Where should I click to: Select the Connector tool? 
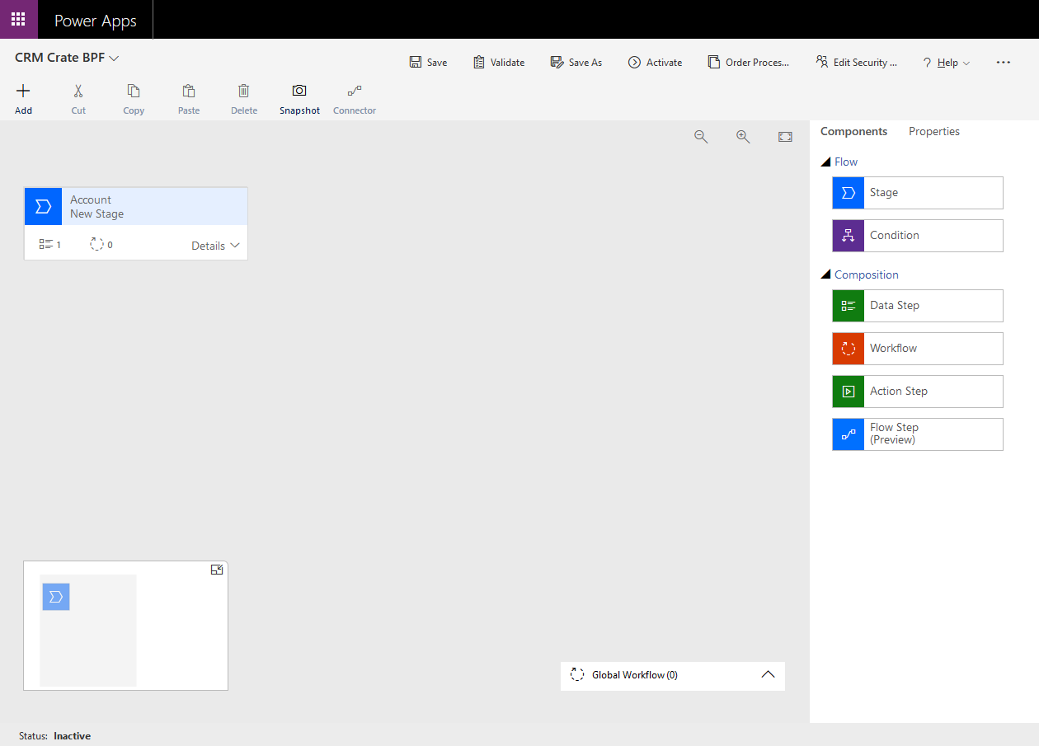[x=354, y=98]
